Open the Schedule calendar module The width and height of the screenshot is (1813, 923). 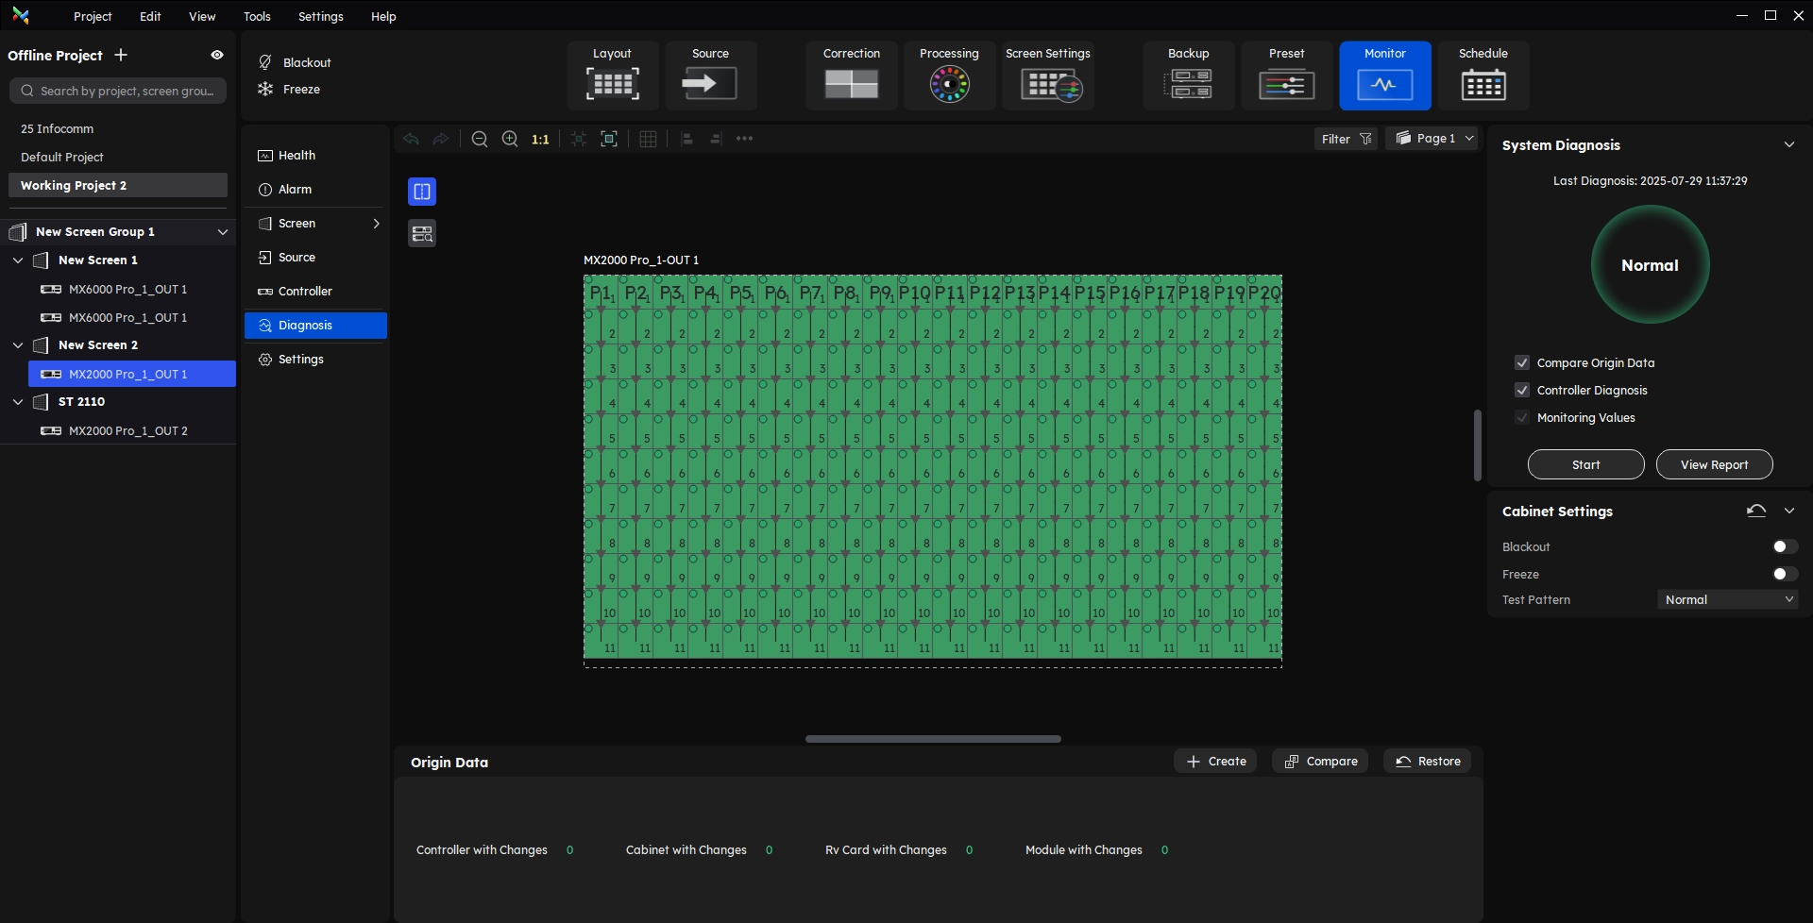tap(1483, 76)
